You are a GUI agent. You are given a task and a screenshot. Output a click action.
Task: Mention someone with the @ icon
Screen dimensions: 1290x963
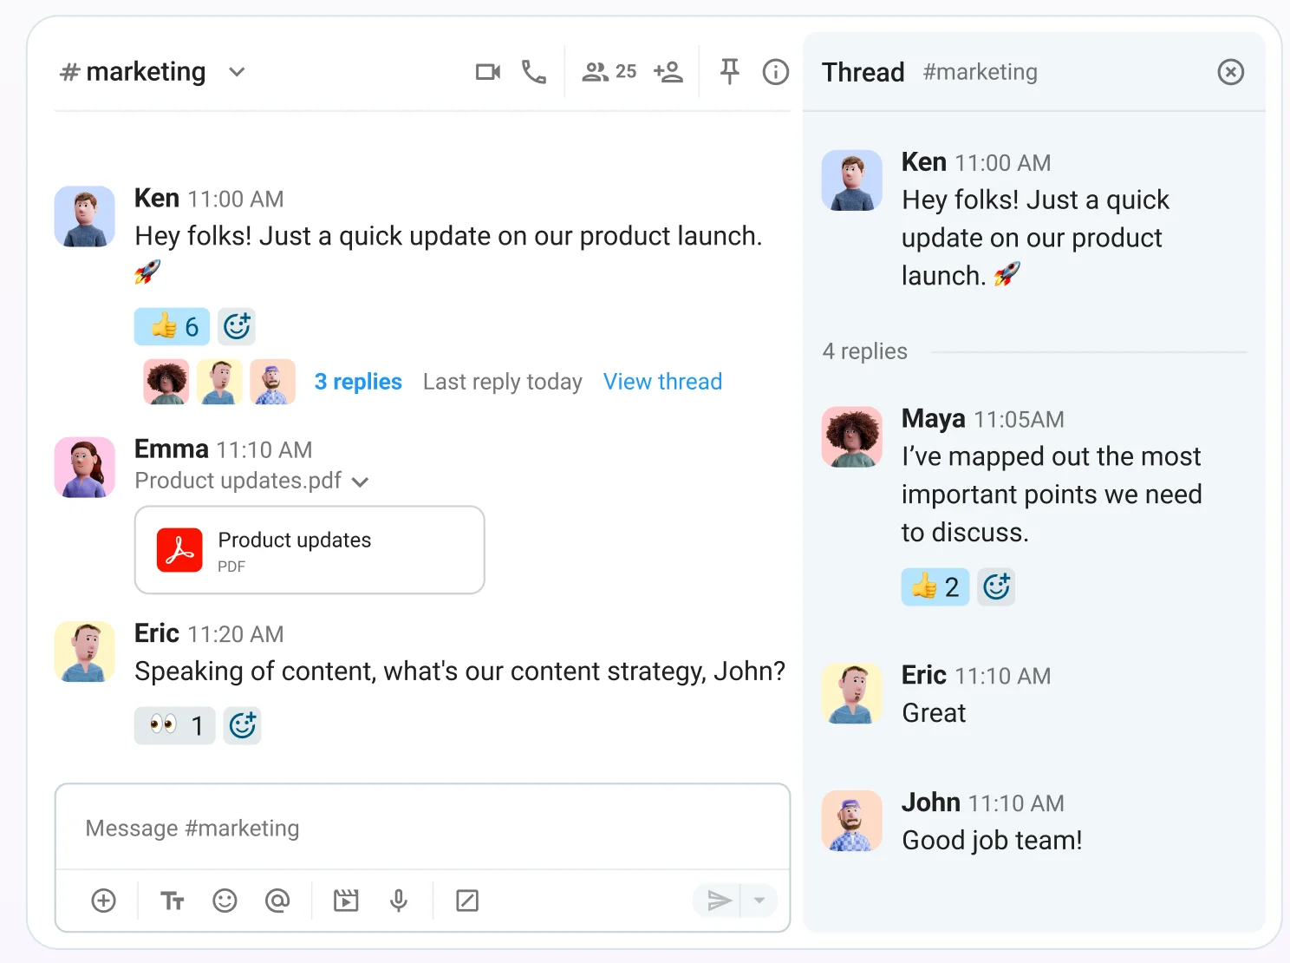(277, 901)
